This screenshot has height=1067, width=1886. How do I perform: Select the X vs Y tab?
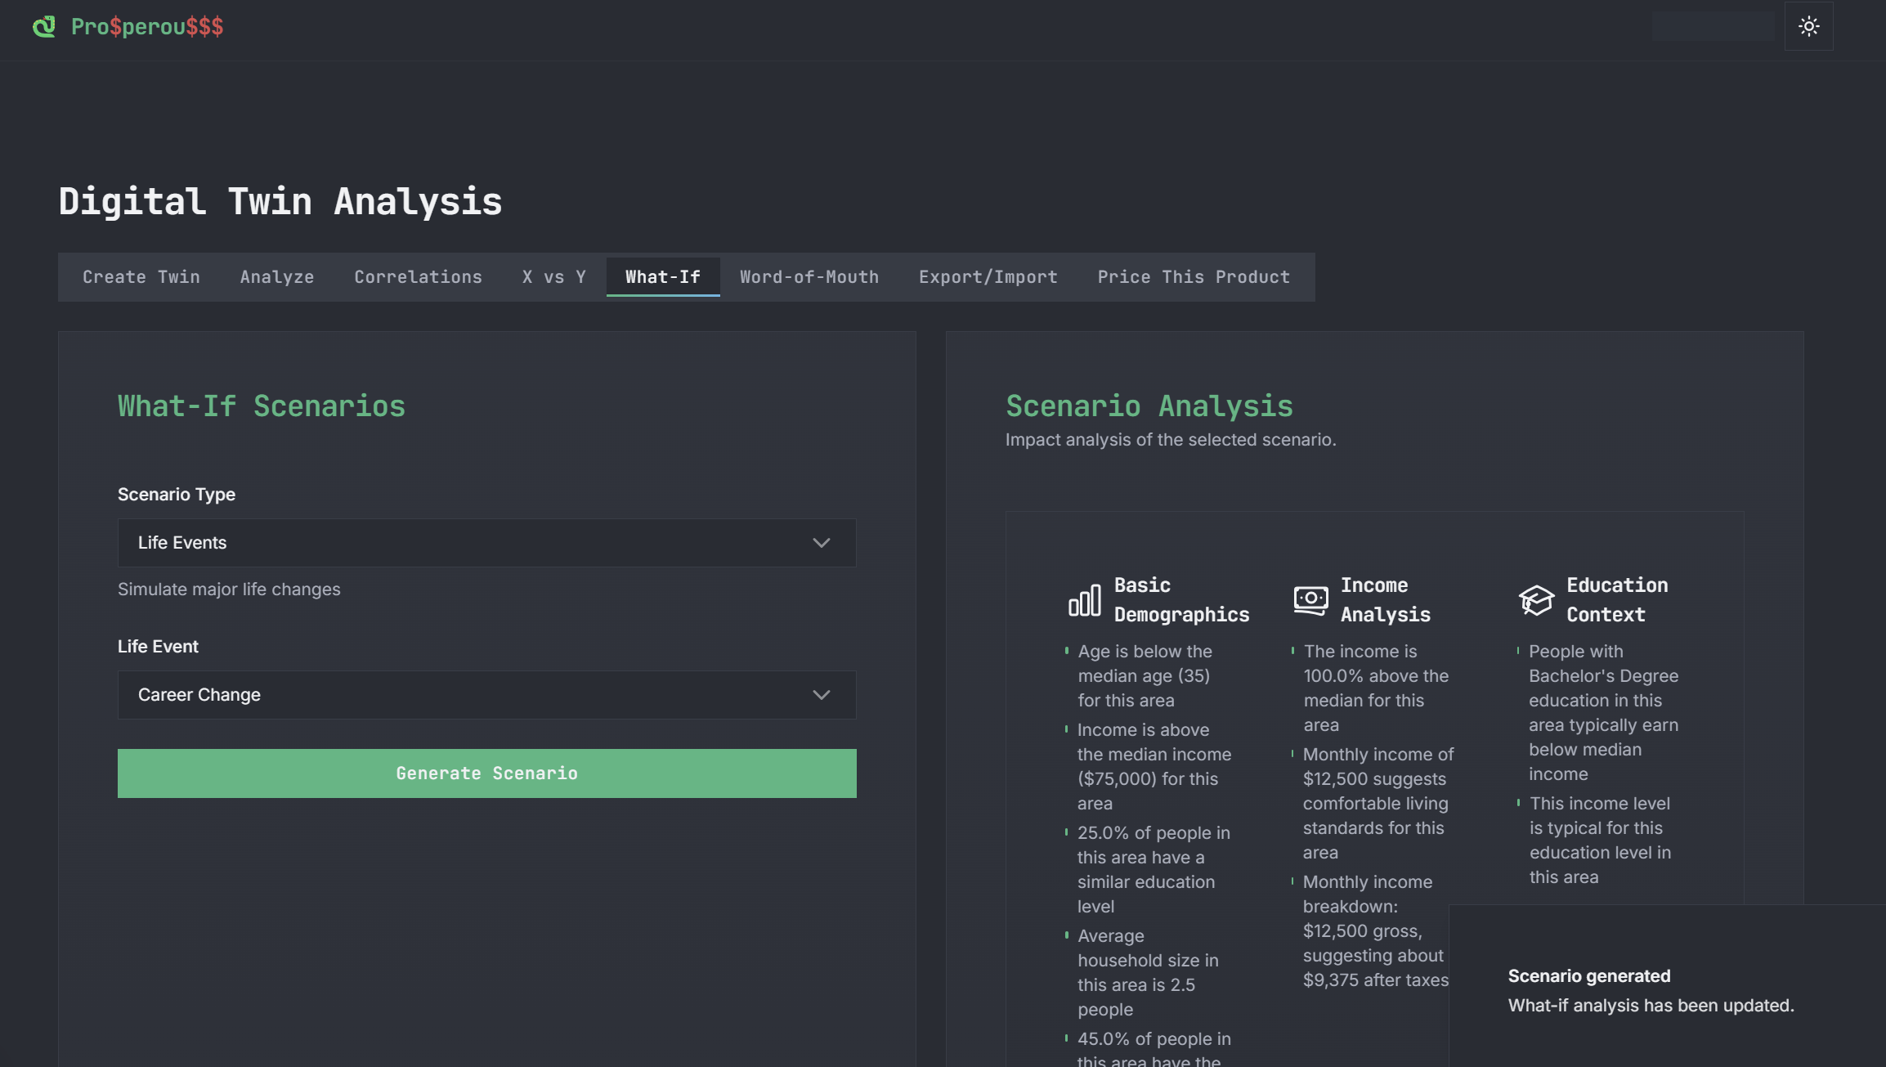coord(554,277)
